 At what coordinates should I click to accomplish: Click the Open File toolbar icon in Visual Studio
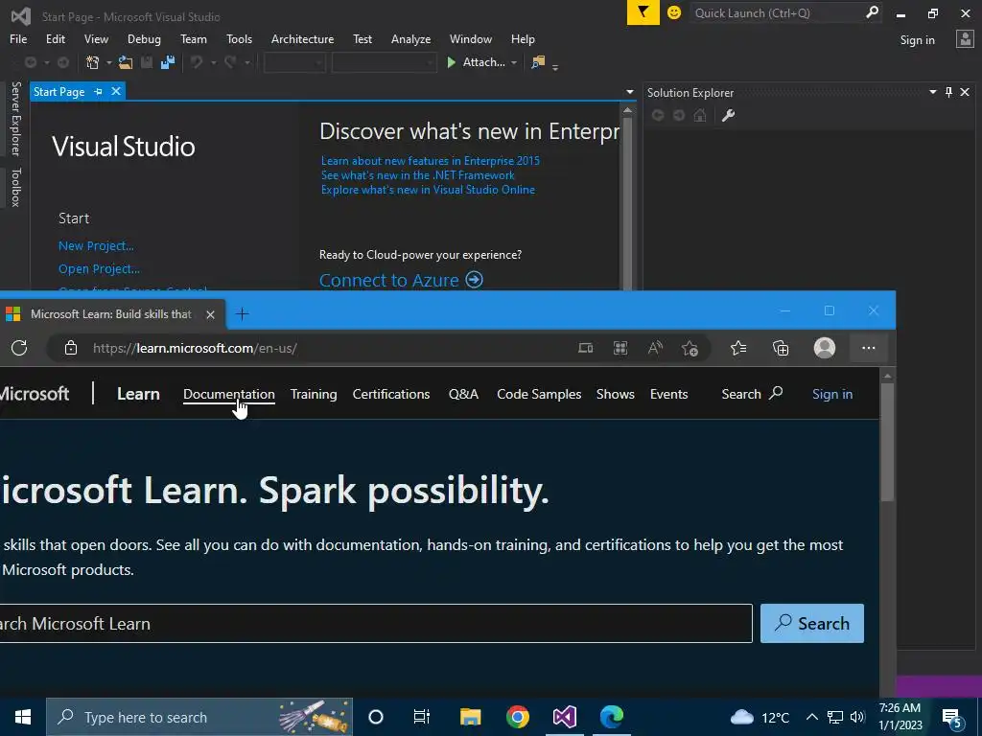[x=126, y=62]
